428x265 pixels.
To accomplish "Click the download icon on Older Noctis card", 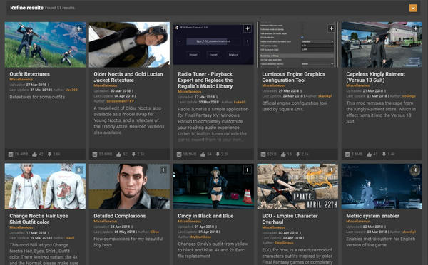I will 133,155.
